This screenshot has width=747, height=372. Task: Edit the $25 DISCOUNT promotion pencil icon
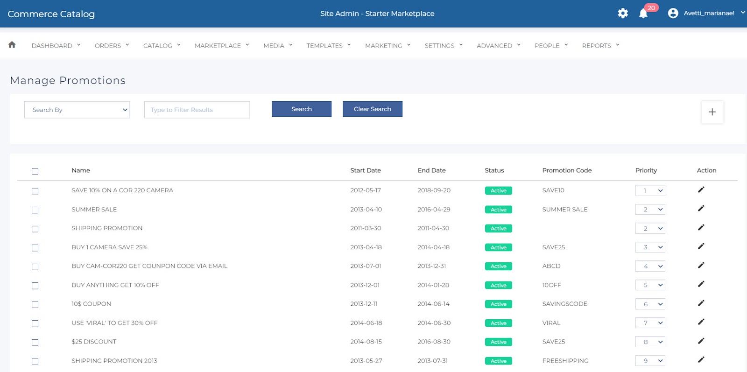point(701,341)
